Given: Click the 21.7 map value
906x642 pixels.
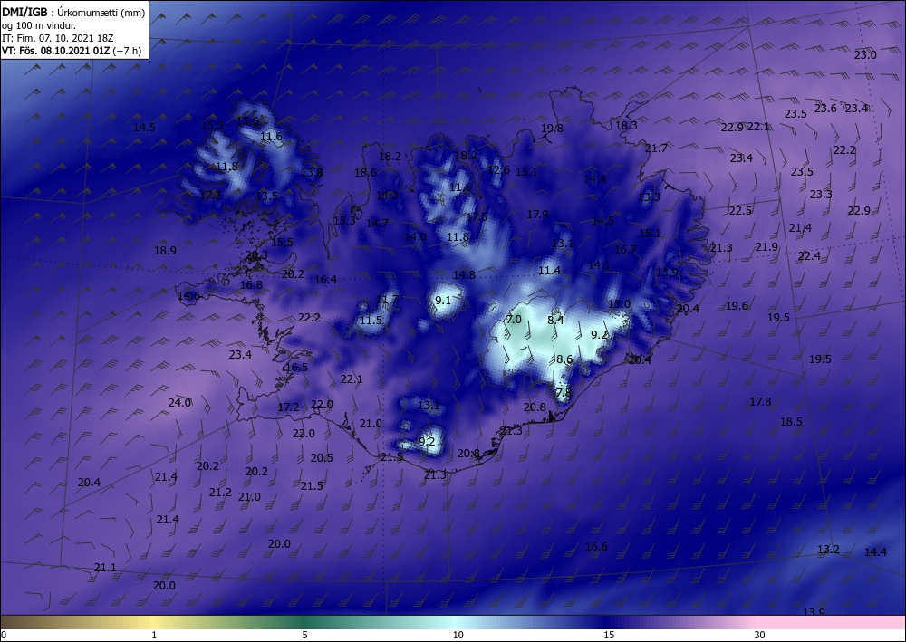Looking at the screenshot, I should click(x=656, y=149).
